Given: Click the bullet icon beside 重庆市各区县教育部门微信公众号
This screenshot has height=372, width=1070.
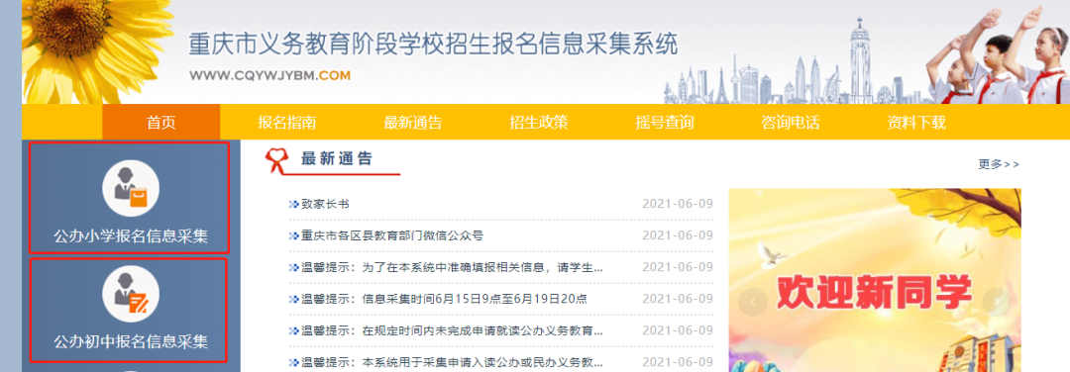Looking at the screenshot, I should point(294,235).
